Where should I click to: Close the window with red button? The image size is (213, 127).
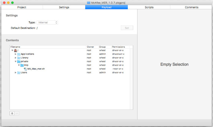pos(4,3)
